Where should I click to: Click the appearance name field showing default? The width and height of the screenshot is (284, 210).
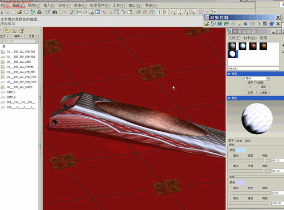tap(253, 68)
